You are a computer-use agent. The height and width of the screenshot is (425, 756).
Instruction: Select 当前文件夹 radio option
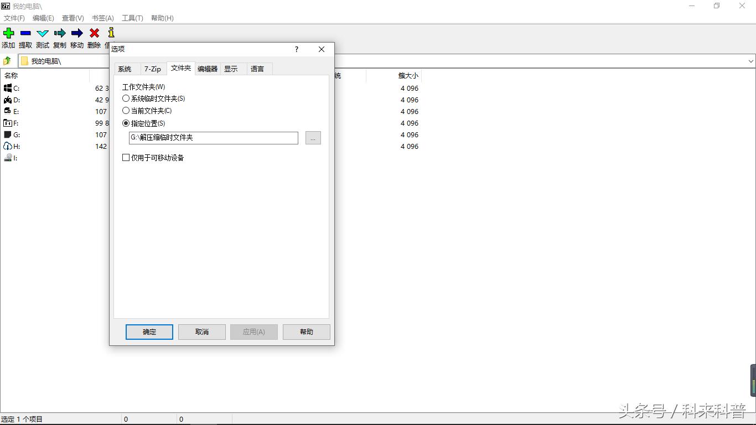[126, 111]
